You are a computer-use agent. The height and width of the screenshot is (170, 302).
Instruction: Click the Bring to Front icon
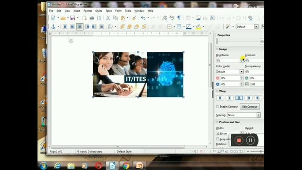coord(122,26)
